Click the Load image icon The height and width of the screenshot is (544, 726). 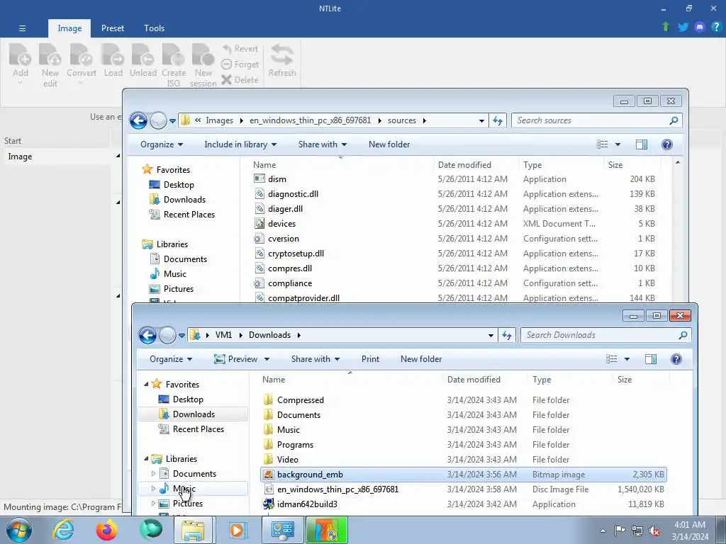[x=113, y=55]
